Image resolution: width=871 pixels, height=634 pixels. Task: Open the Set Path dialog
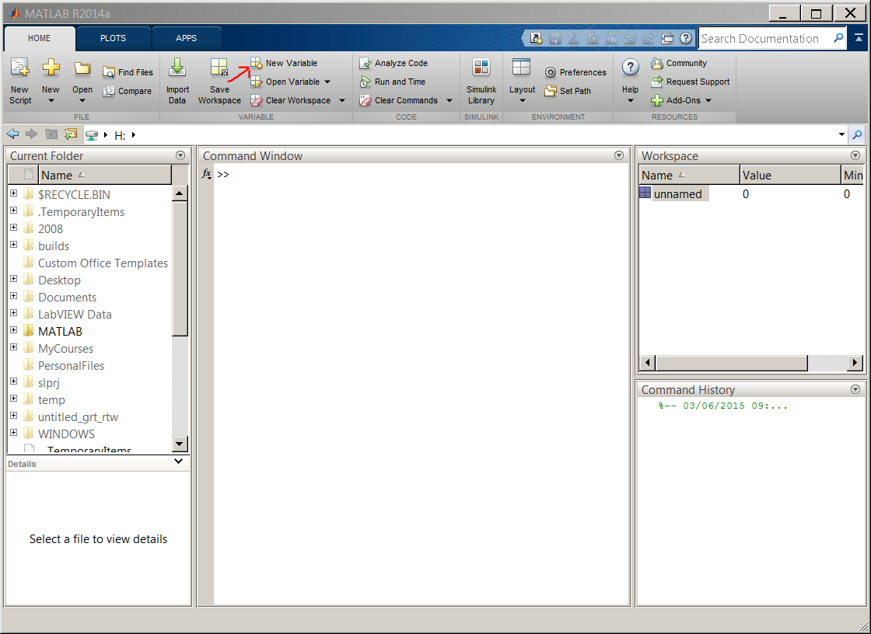point(568,91)
